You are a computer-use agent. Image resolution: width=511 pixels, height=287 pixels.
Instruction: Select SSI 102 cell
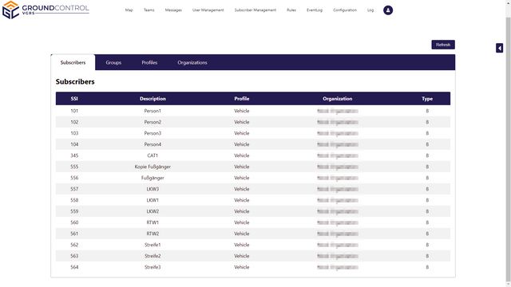pyautogui.click(x=74, y=122)
